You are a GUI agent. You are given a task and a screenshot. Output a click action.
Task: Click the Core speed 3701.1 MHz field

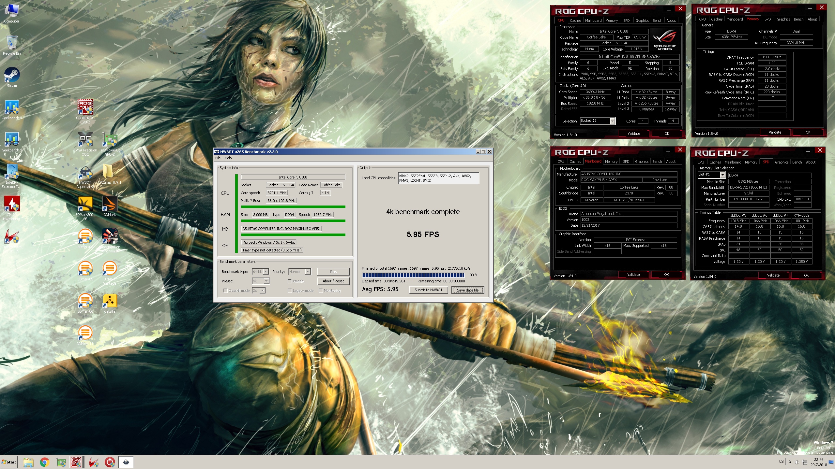[x=277, y=193]
